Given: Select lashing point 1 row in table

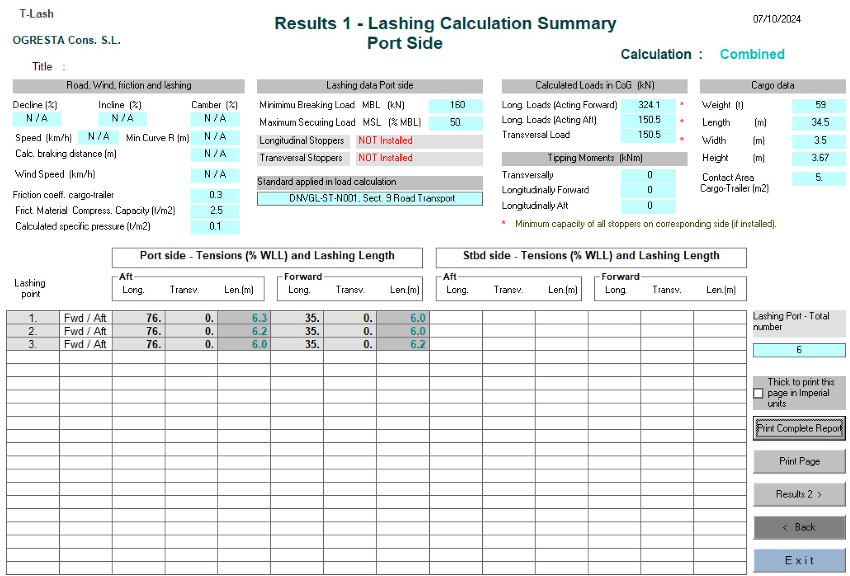Looking at the screenshot, I should point(33,318).
